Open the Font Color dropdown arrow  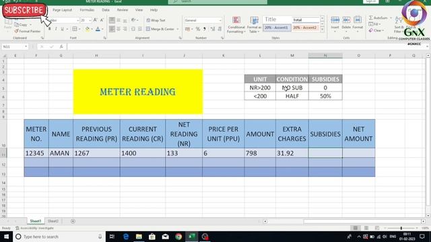(102, 29)
